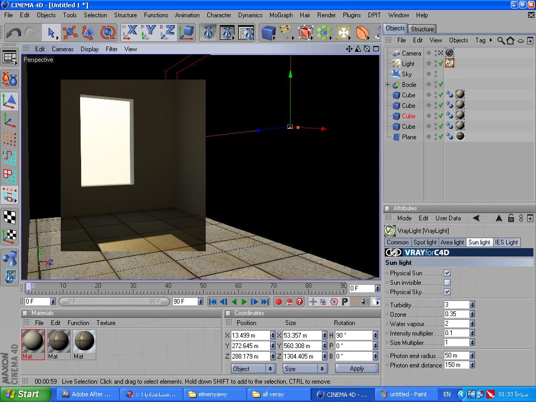Open the Materials Texture menu
This screenshot has height=402, width=536.
[x=106, y=323]
